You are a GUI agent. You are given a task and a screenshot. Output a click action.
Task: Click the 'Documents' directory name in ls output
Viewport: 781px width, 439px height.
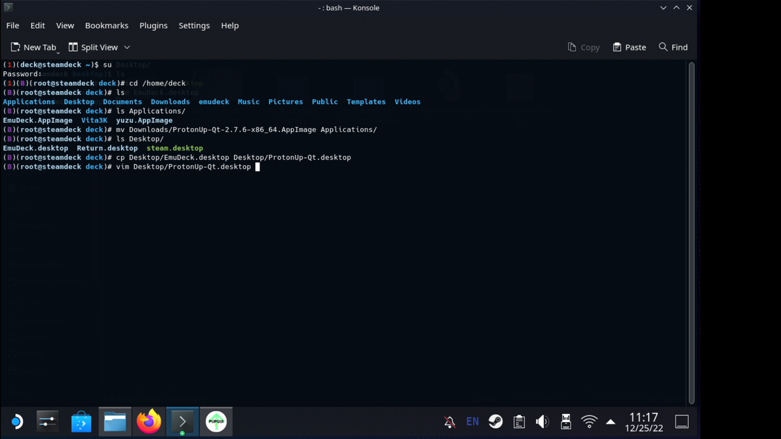pyautogui.click(x=123, y=101)
